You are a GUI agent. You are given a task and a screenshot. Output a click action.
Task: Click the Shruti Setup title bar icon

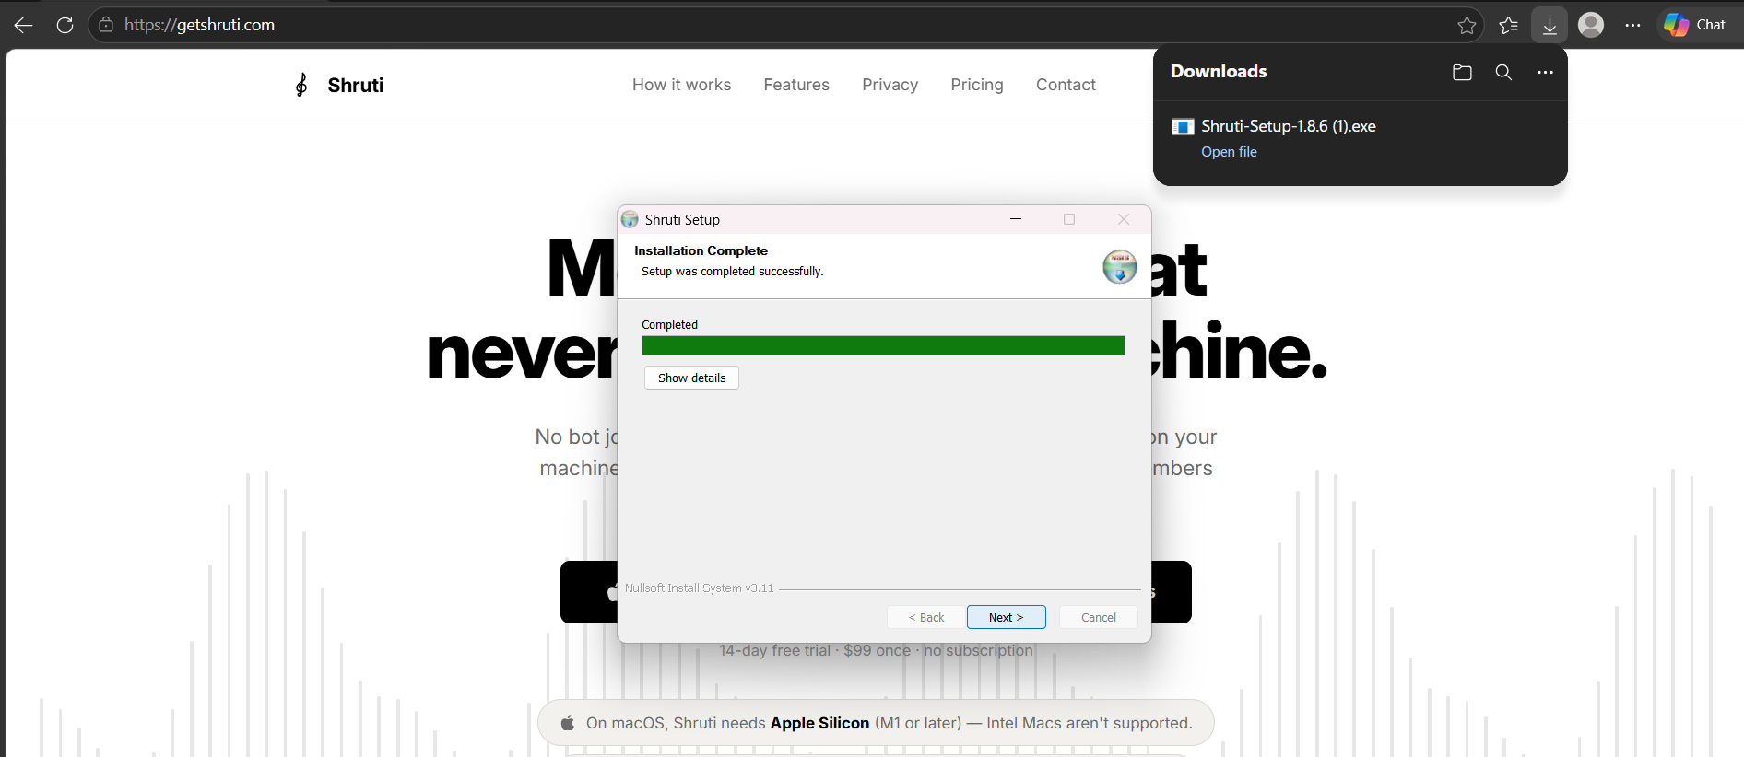coord(630,219)
